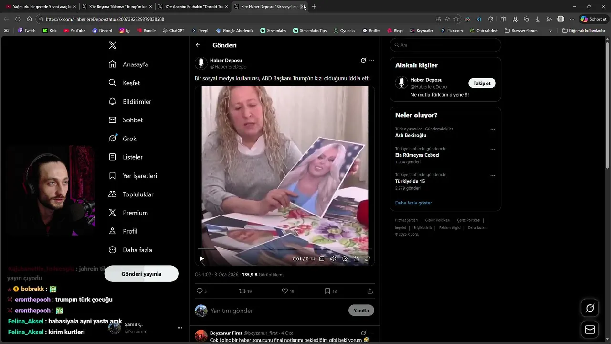Toggle video captions (CC)
611x344 pixels.
coord(322,258)
